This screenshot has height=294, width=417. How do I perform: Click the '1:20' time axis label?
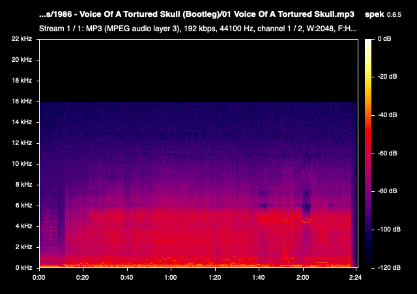click(x=215, y=278)
